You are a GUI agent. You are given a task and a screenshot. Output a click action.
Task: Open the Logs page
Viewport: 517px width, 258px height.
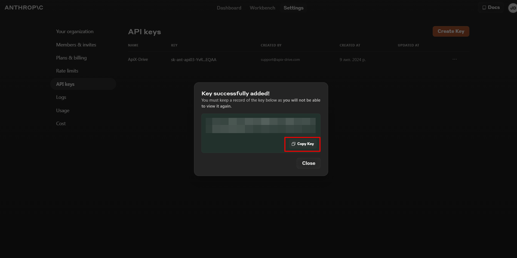point(61,97)
